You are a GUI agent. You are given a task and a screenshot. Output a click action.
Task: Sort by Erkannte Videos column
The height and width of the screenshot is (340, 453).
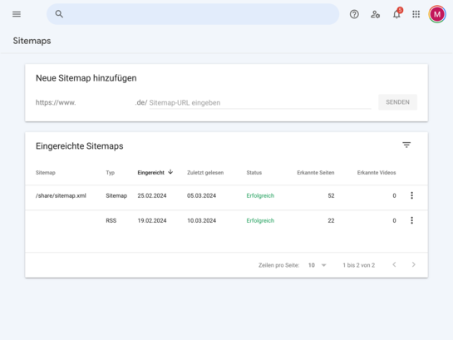tap(377, 172)
